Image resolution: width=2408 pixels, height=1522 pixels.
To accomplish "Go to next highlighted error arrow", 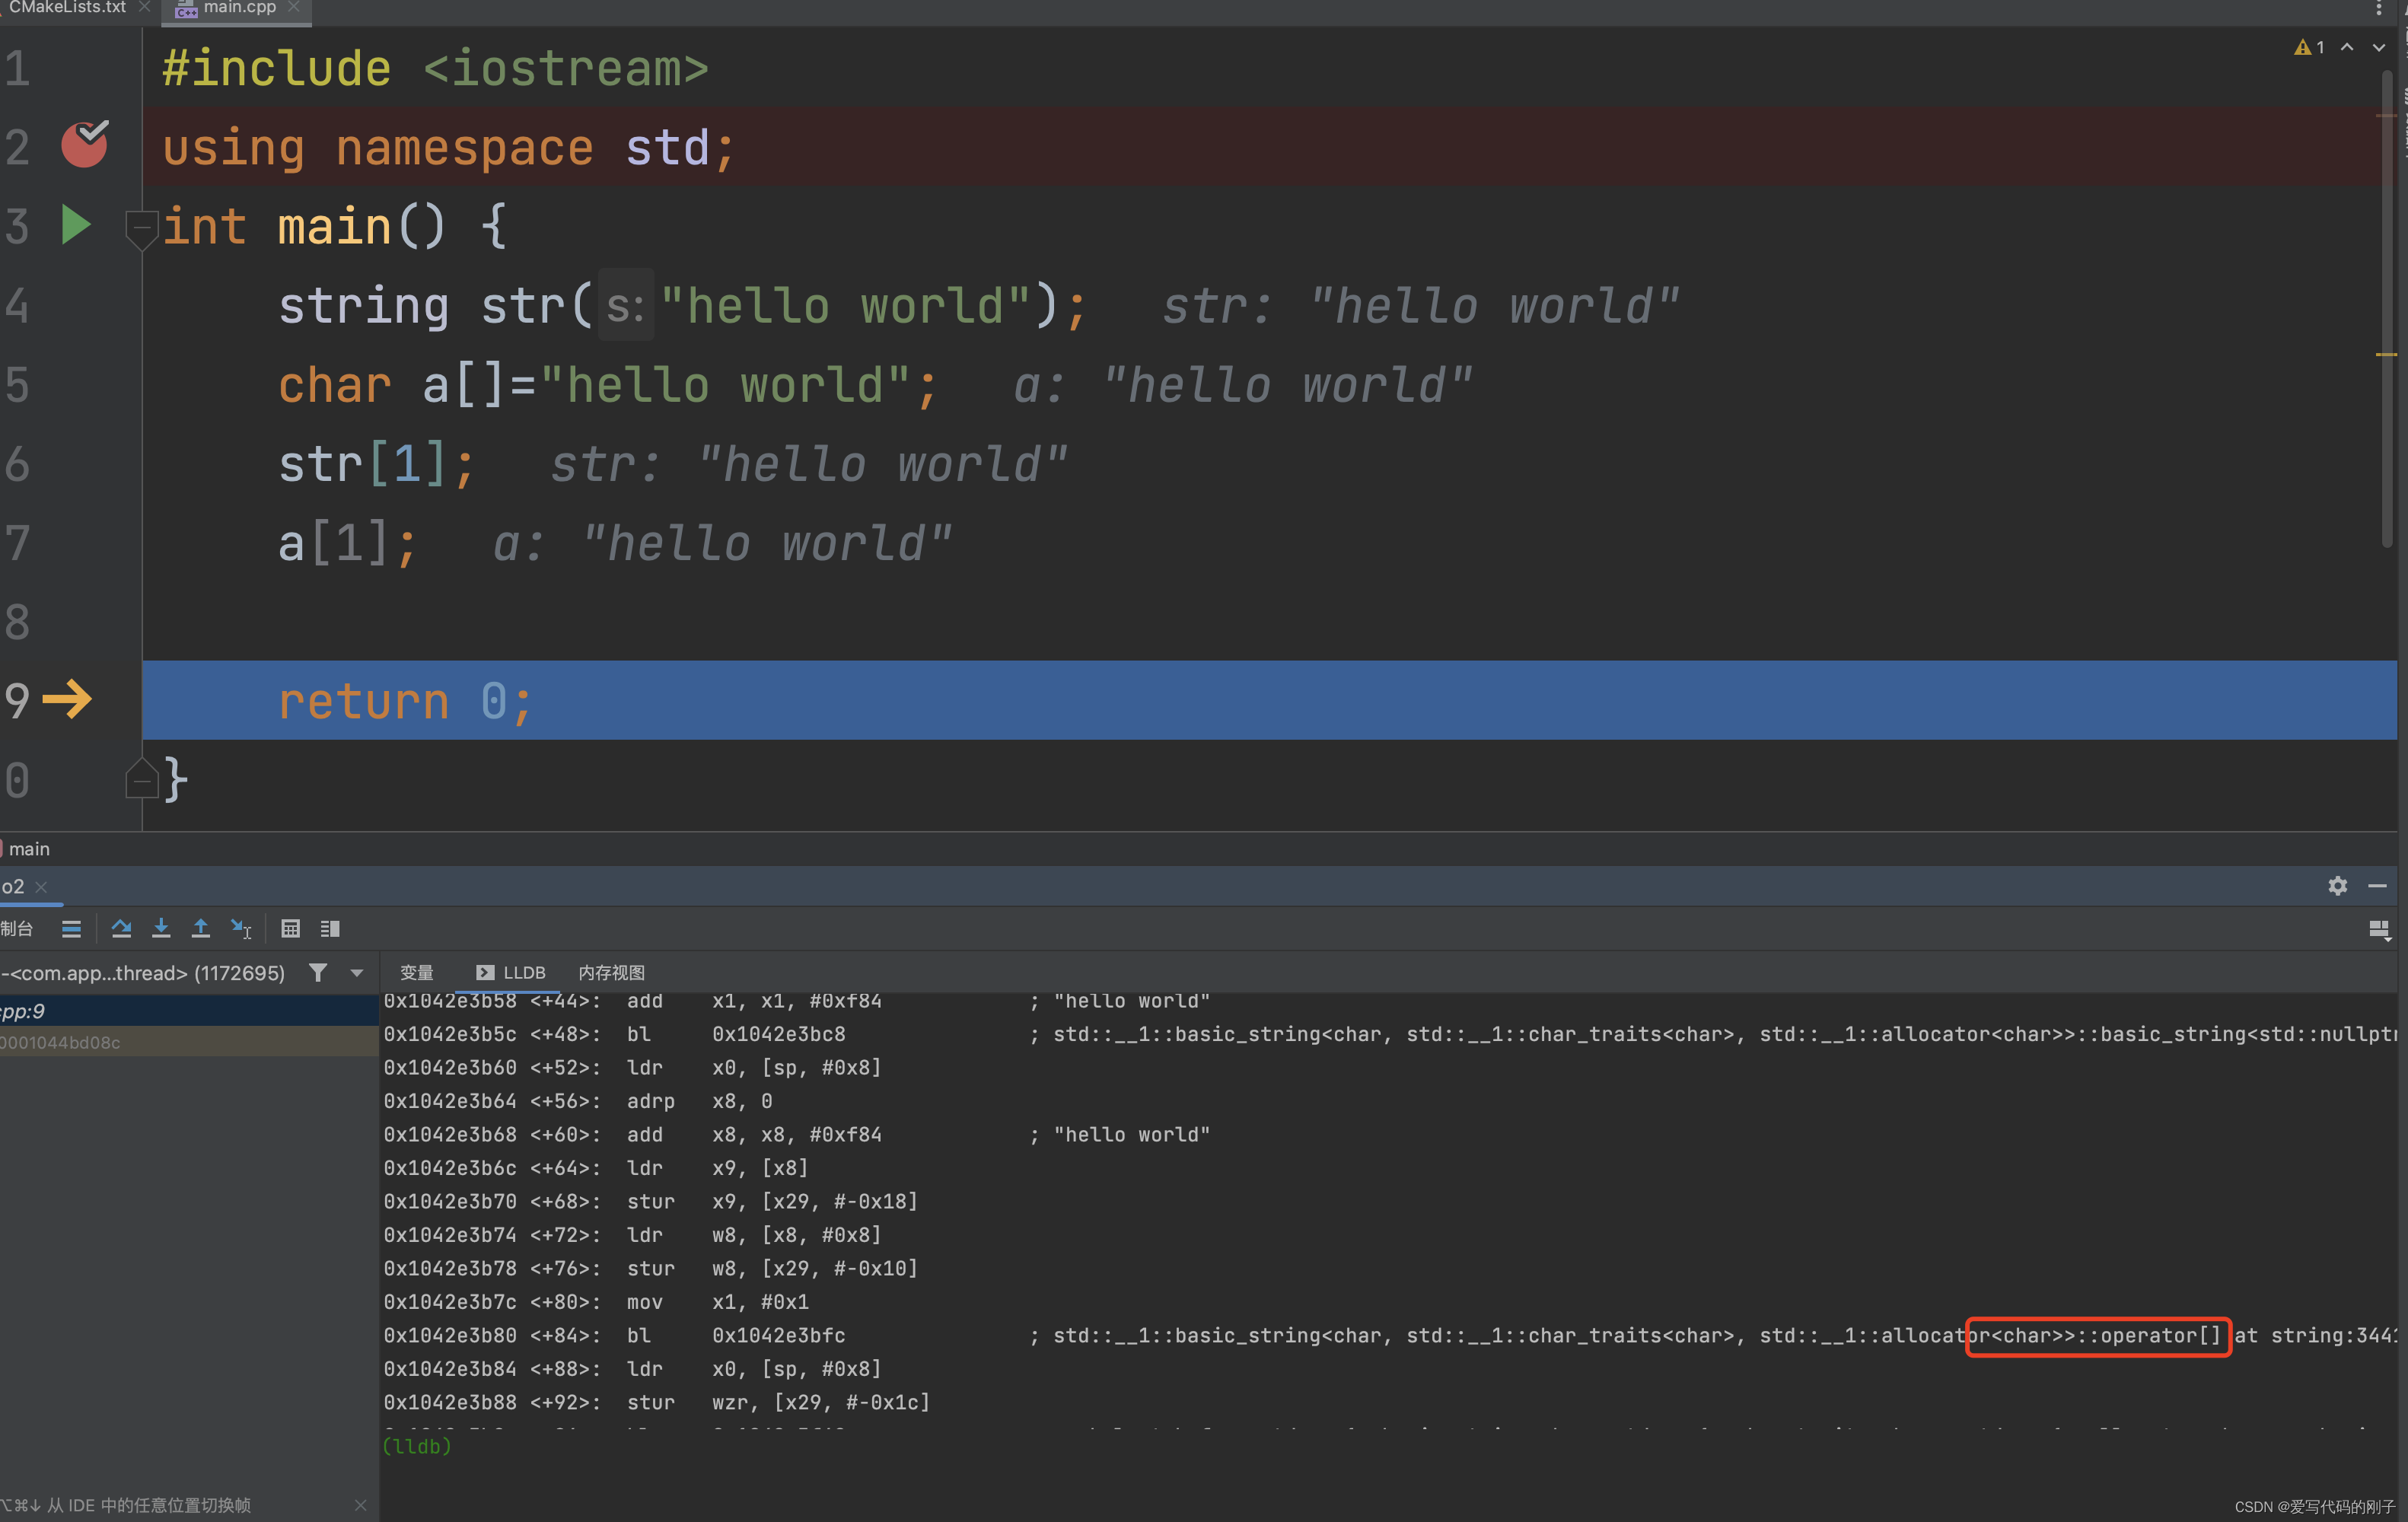I will (x=2379, y=47).
